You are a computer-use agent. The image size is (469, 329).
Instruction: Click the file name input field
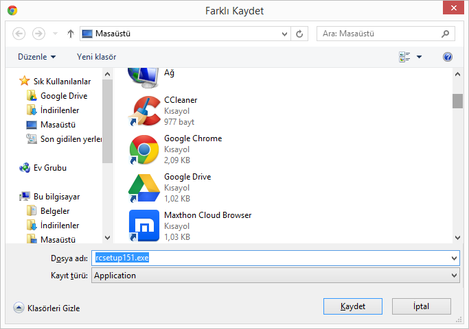[275, 258]
